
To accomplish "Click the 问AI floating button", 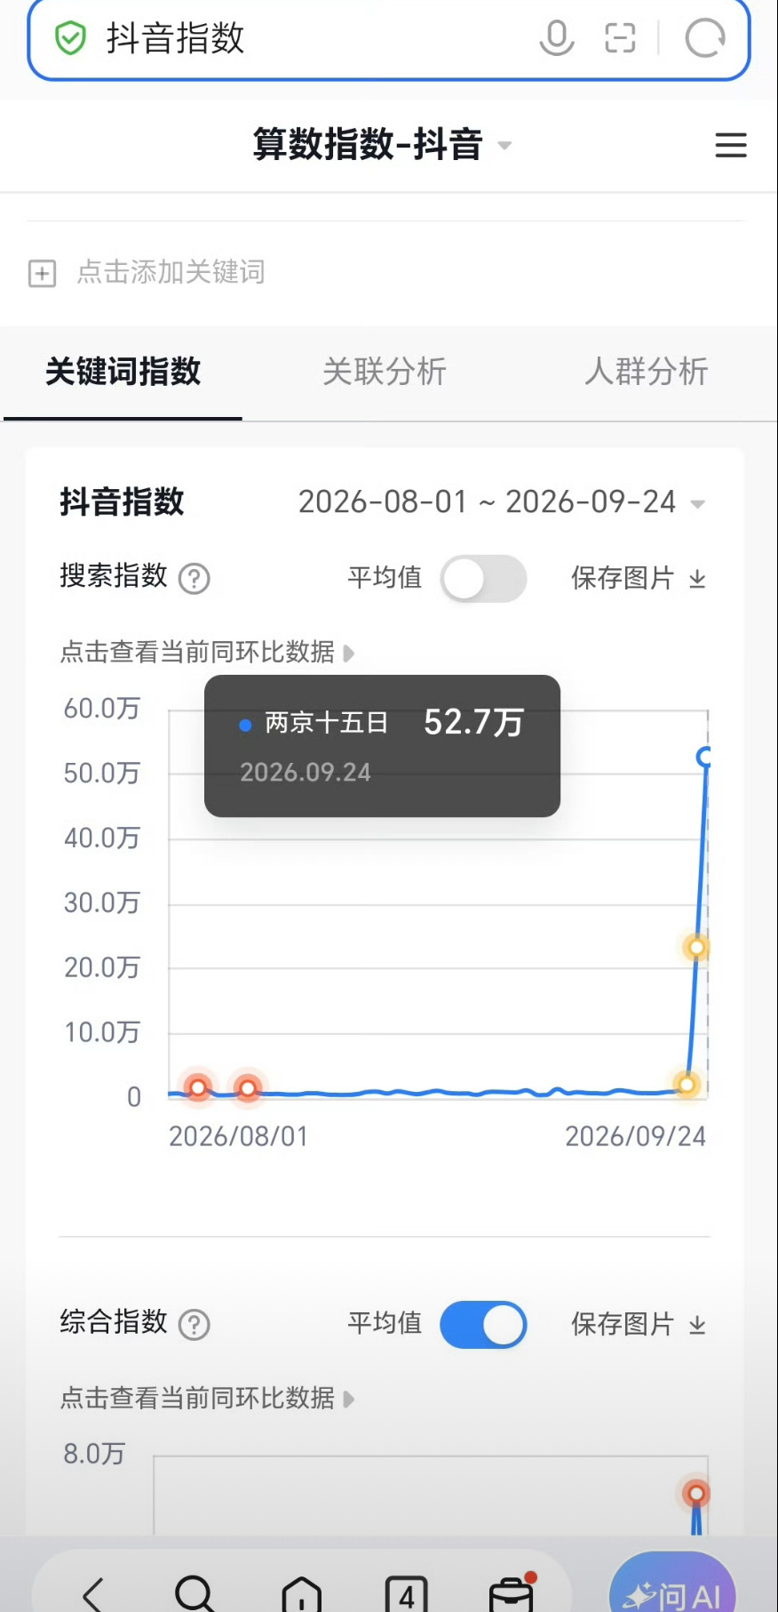I will (672, 1587).
